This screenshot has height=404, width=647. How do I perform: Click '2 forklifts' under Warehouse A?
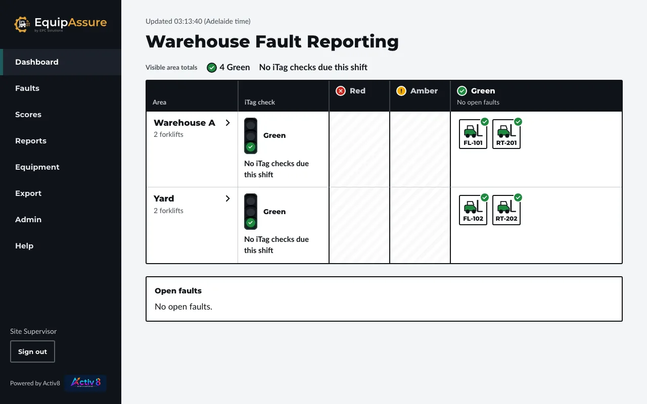[x=168, y=134]
